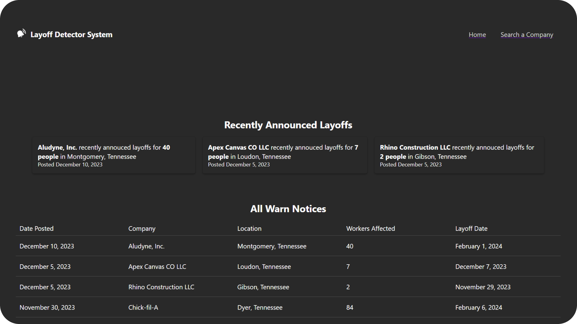The image size is (577, 324).
Task: Click the Workers Affected column header
Action: coord(370,229)
